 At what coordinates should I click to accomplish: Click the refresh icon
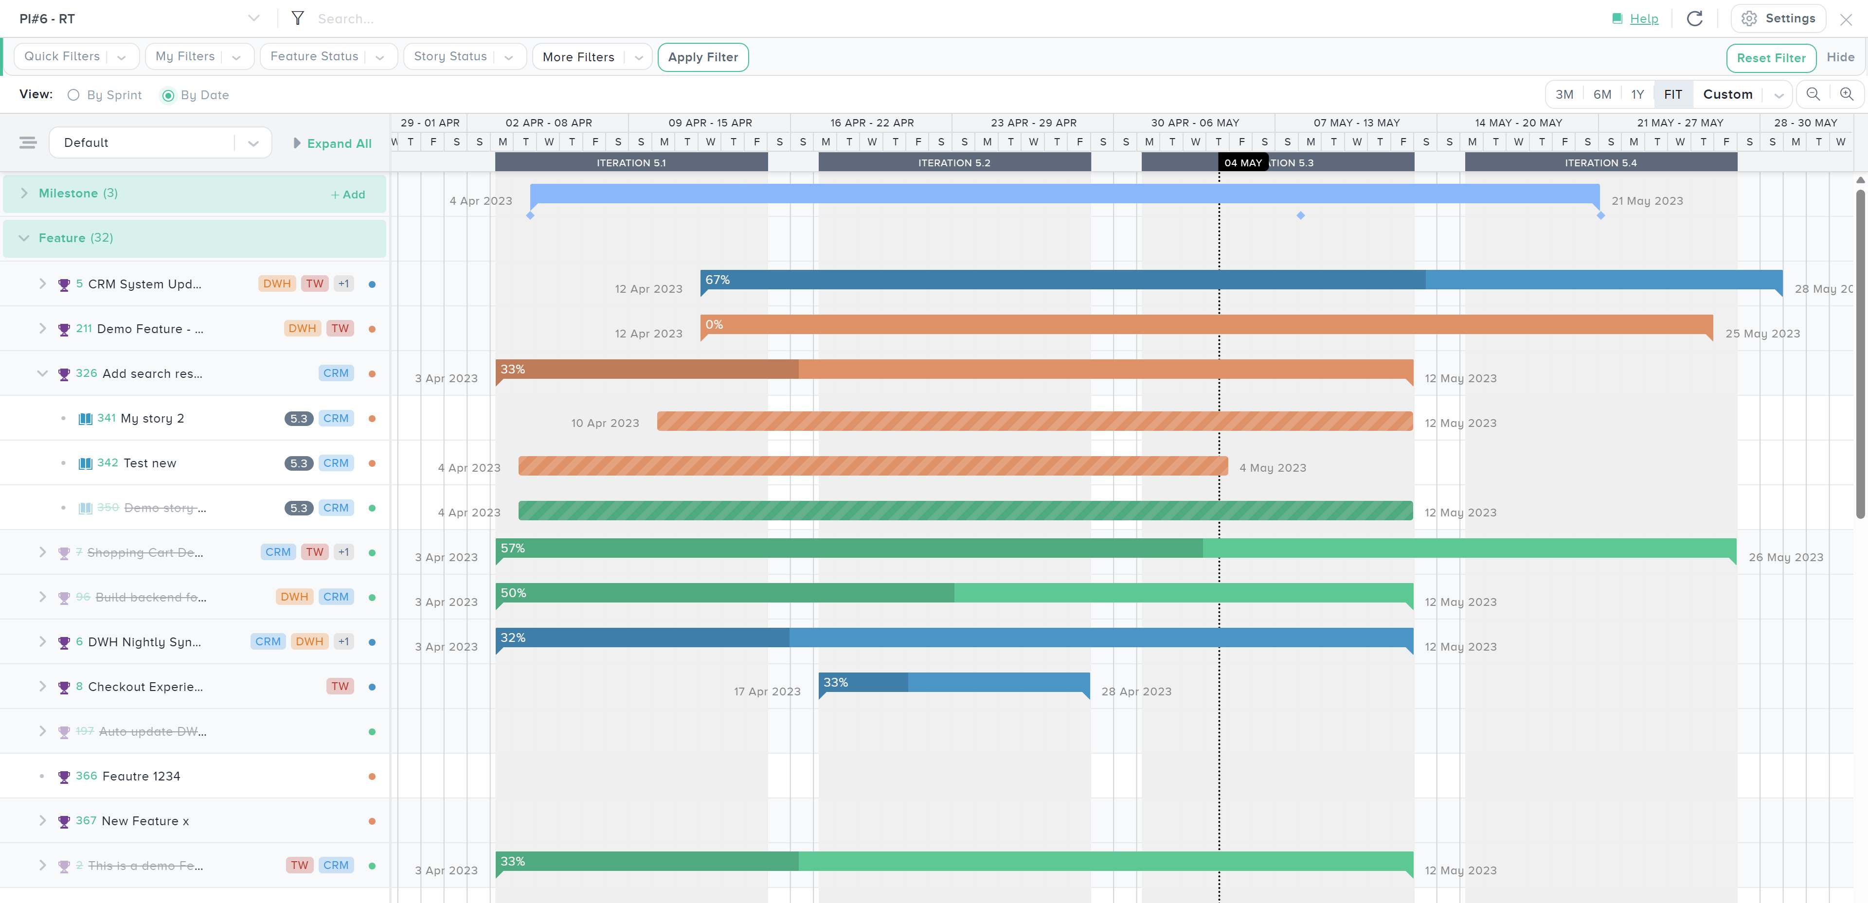point(1694,19)
